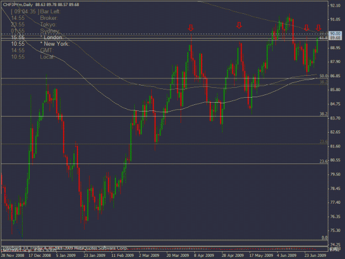The height and width of the screenshot is (259, 345).
Task: Click the 50.0 Fibonacci label beside 86.85
Action: point(323,76)
